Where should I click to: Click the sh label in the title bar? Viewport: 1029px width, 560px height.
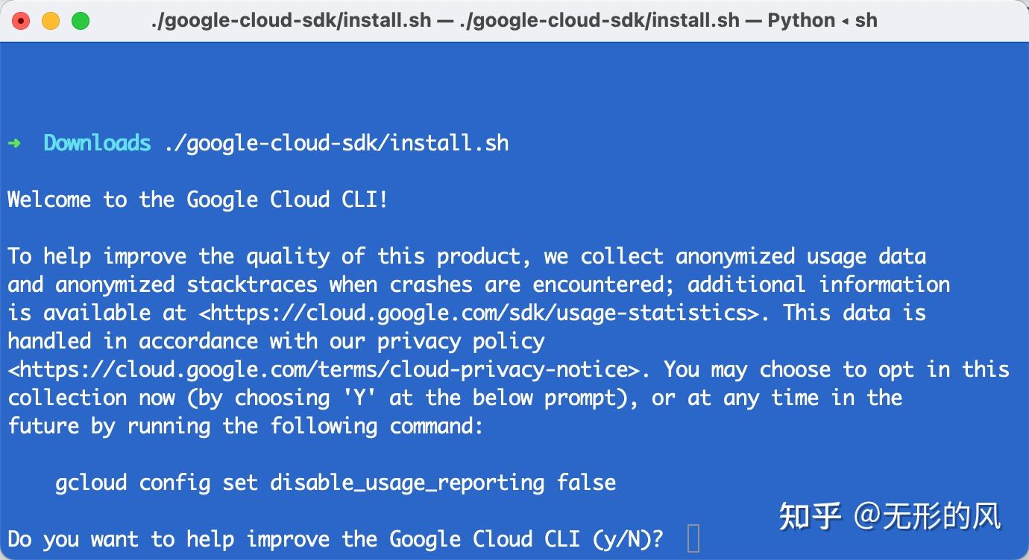[x=867, y=20]
